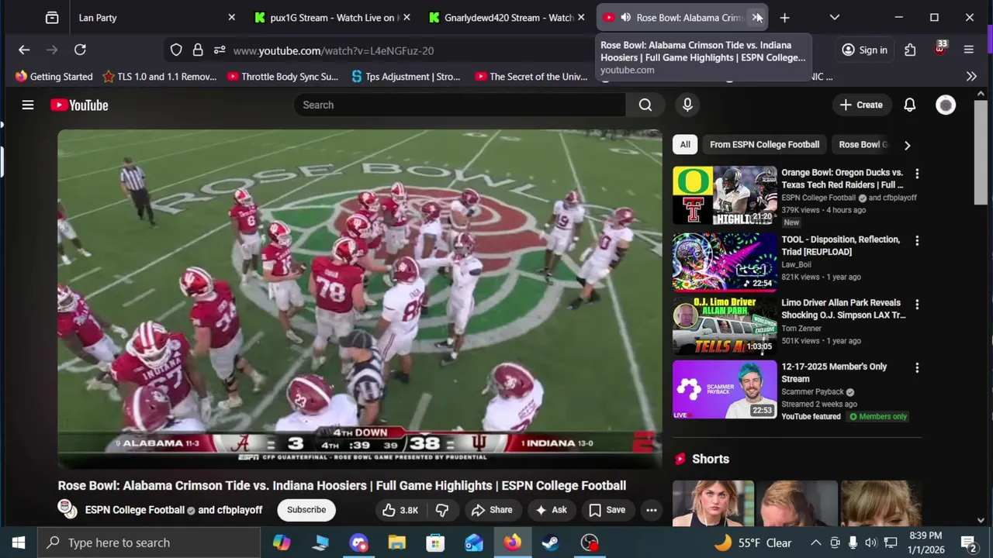Save the video to a playlist
The width and height of the screenshot is (993, 558).
tap(607, 510)
